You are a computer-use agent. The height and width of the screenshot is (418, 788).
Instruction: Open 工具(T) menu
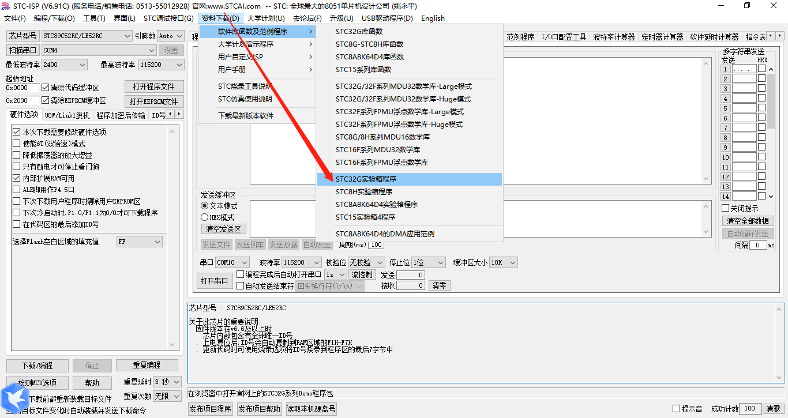pyautogui.click(x=95, y=18)
